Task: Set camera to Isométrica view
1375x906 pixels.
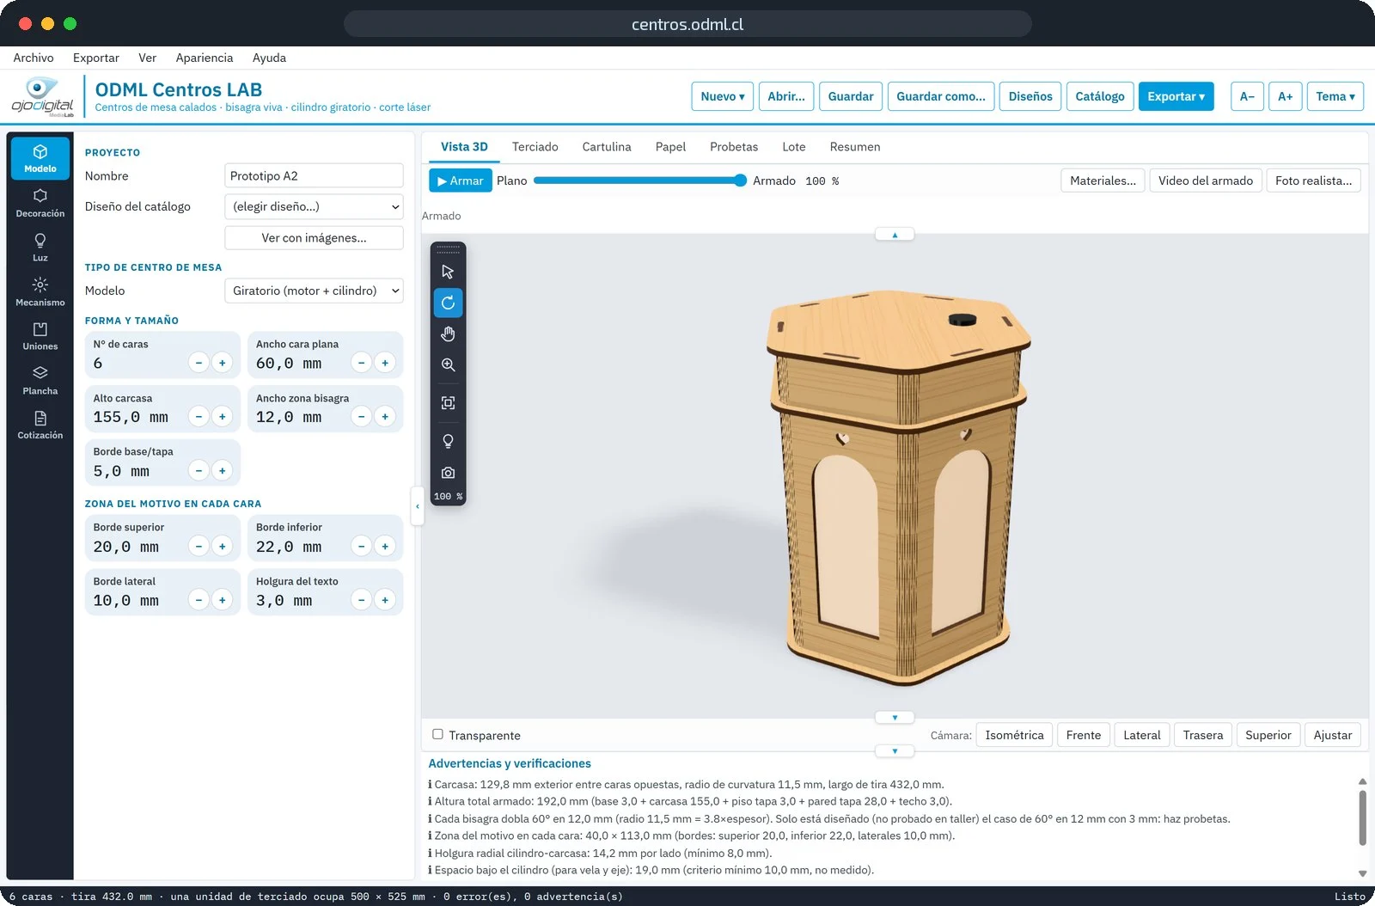Action: (1014, 735)
